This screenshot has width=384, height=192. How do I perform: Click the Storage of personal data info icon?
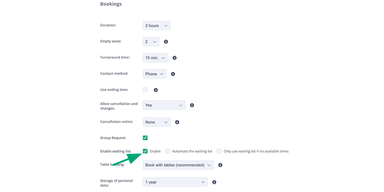tap(214, 182)
